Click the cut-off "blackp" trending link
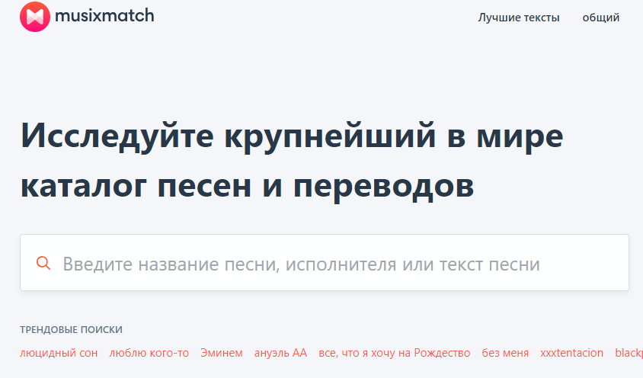The image size is (643, 378). pos(629,353)
